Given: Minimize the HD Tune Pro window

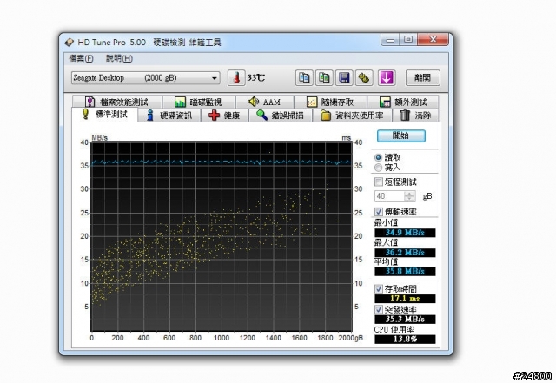Looking at the screenshot, I should [390, 40].
